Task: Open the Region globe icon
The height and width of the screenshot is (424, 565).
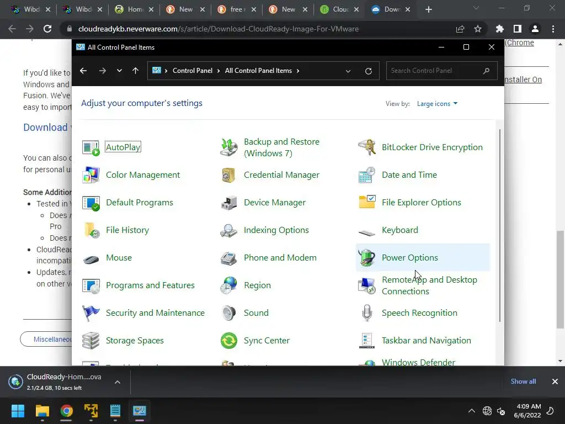Action: coord(229,285)
